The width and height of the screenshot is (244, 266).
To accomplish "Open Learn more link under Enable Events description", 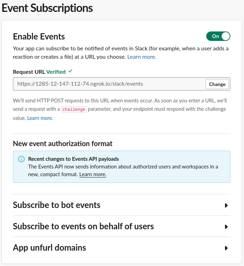I will (x=142, y=57).
